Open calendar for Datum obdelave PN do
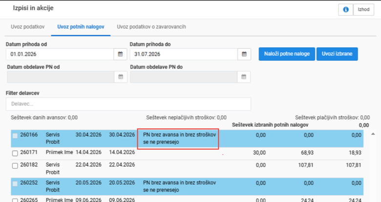The width and height of the screenshot is (381, 202). coord(244,77)
